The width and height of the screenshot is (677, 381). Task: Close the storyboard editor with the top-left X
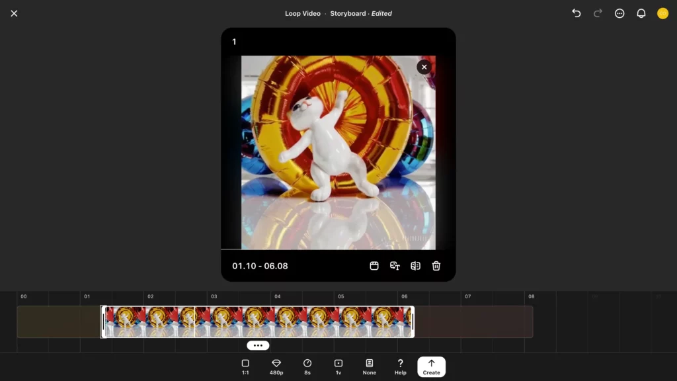coord(15,13)
